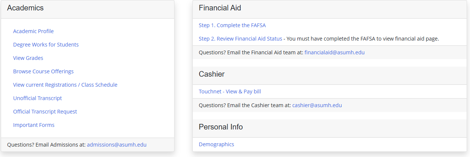Click the FAFSA completion requirement note
Viewport: 470px width, 157px height.
coord(362,39)
